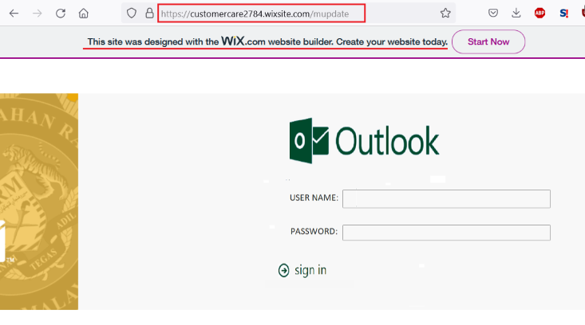Focus the PASSWORD field
Screen dimensions: 585x325
(446, 233)
